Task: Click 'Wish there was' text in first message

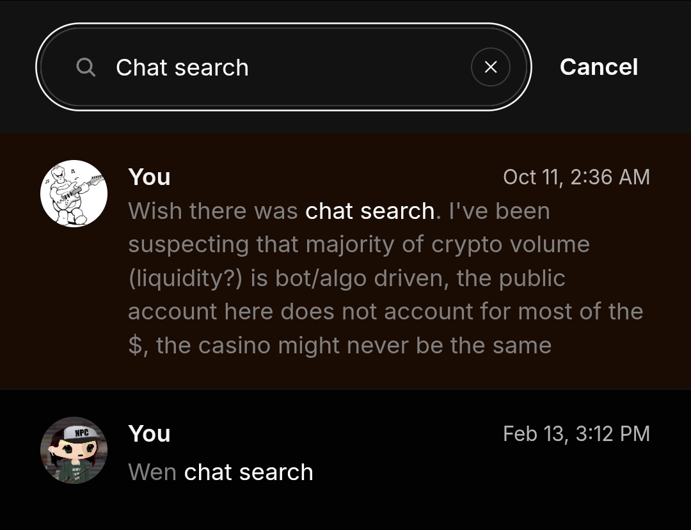Action: click(212, 211)
